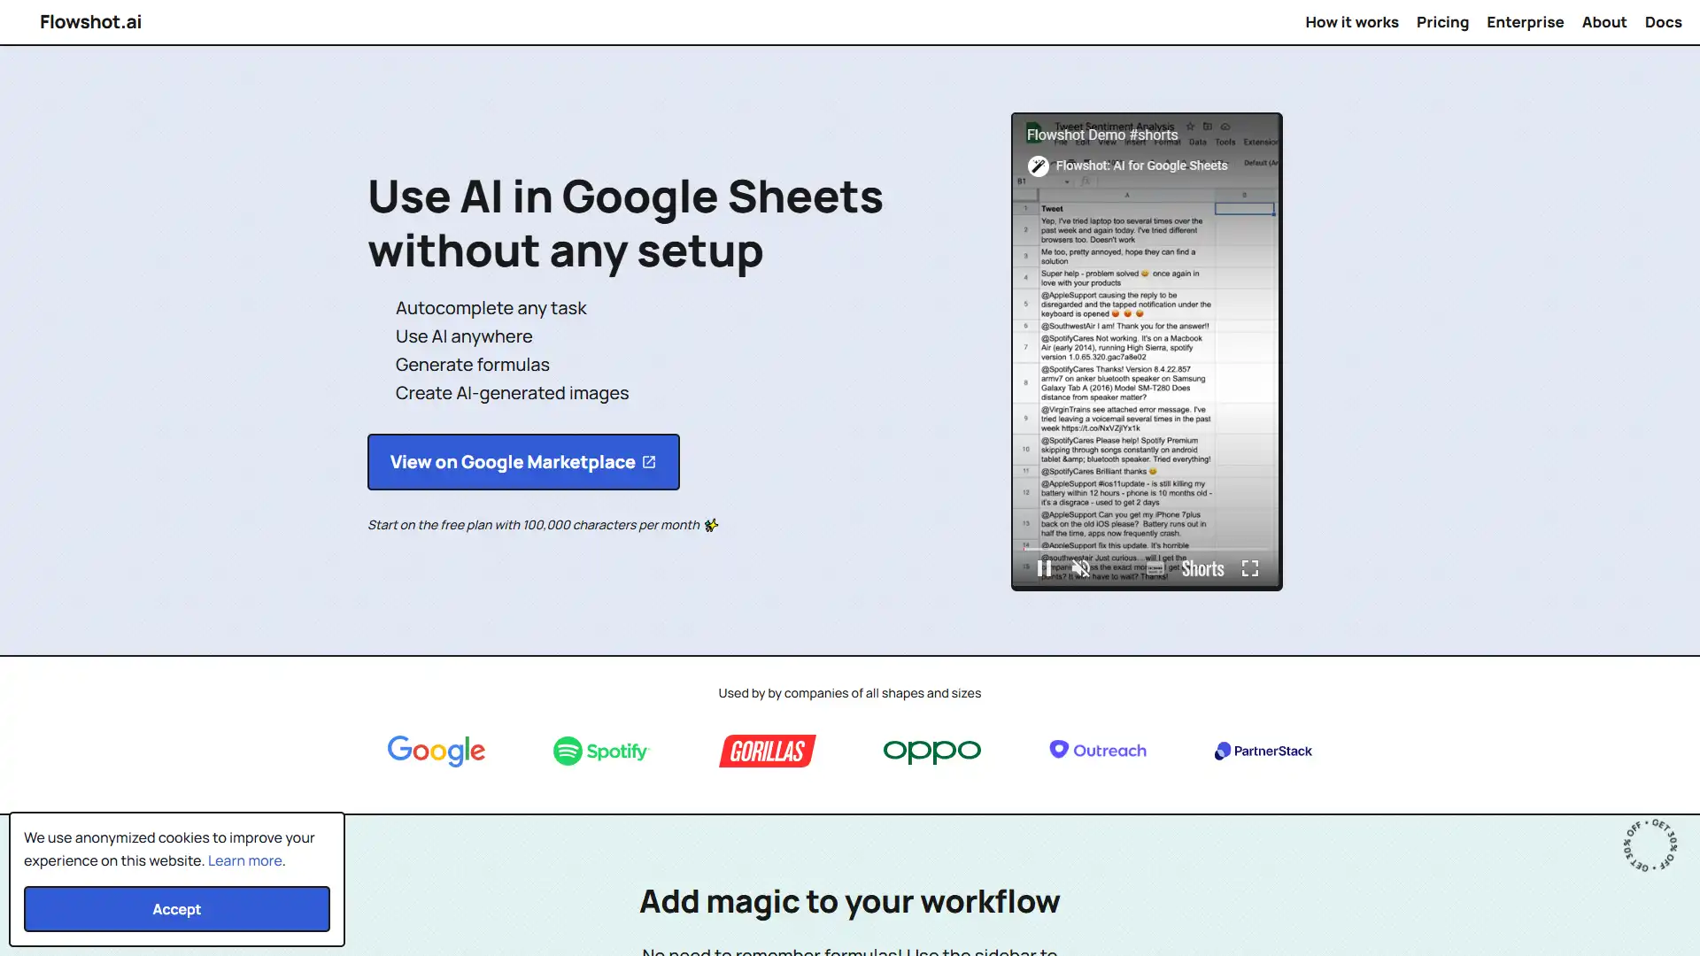The image size is (1700, 956).
Task: Navigate to the How it works section
Action: 1351,21
